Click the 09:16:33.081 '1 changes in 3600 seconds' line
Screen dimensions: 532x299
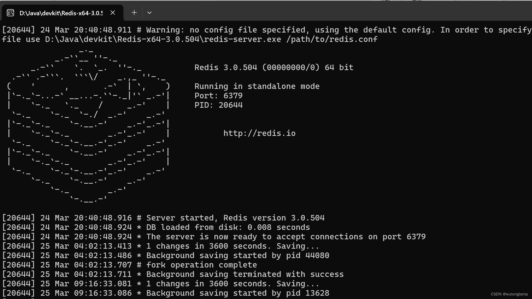tap(161, 284)
